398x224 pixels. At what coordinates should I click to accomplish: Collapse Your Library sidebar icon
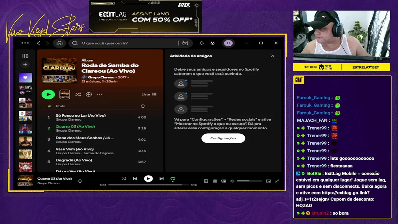25,56
